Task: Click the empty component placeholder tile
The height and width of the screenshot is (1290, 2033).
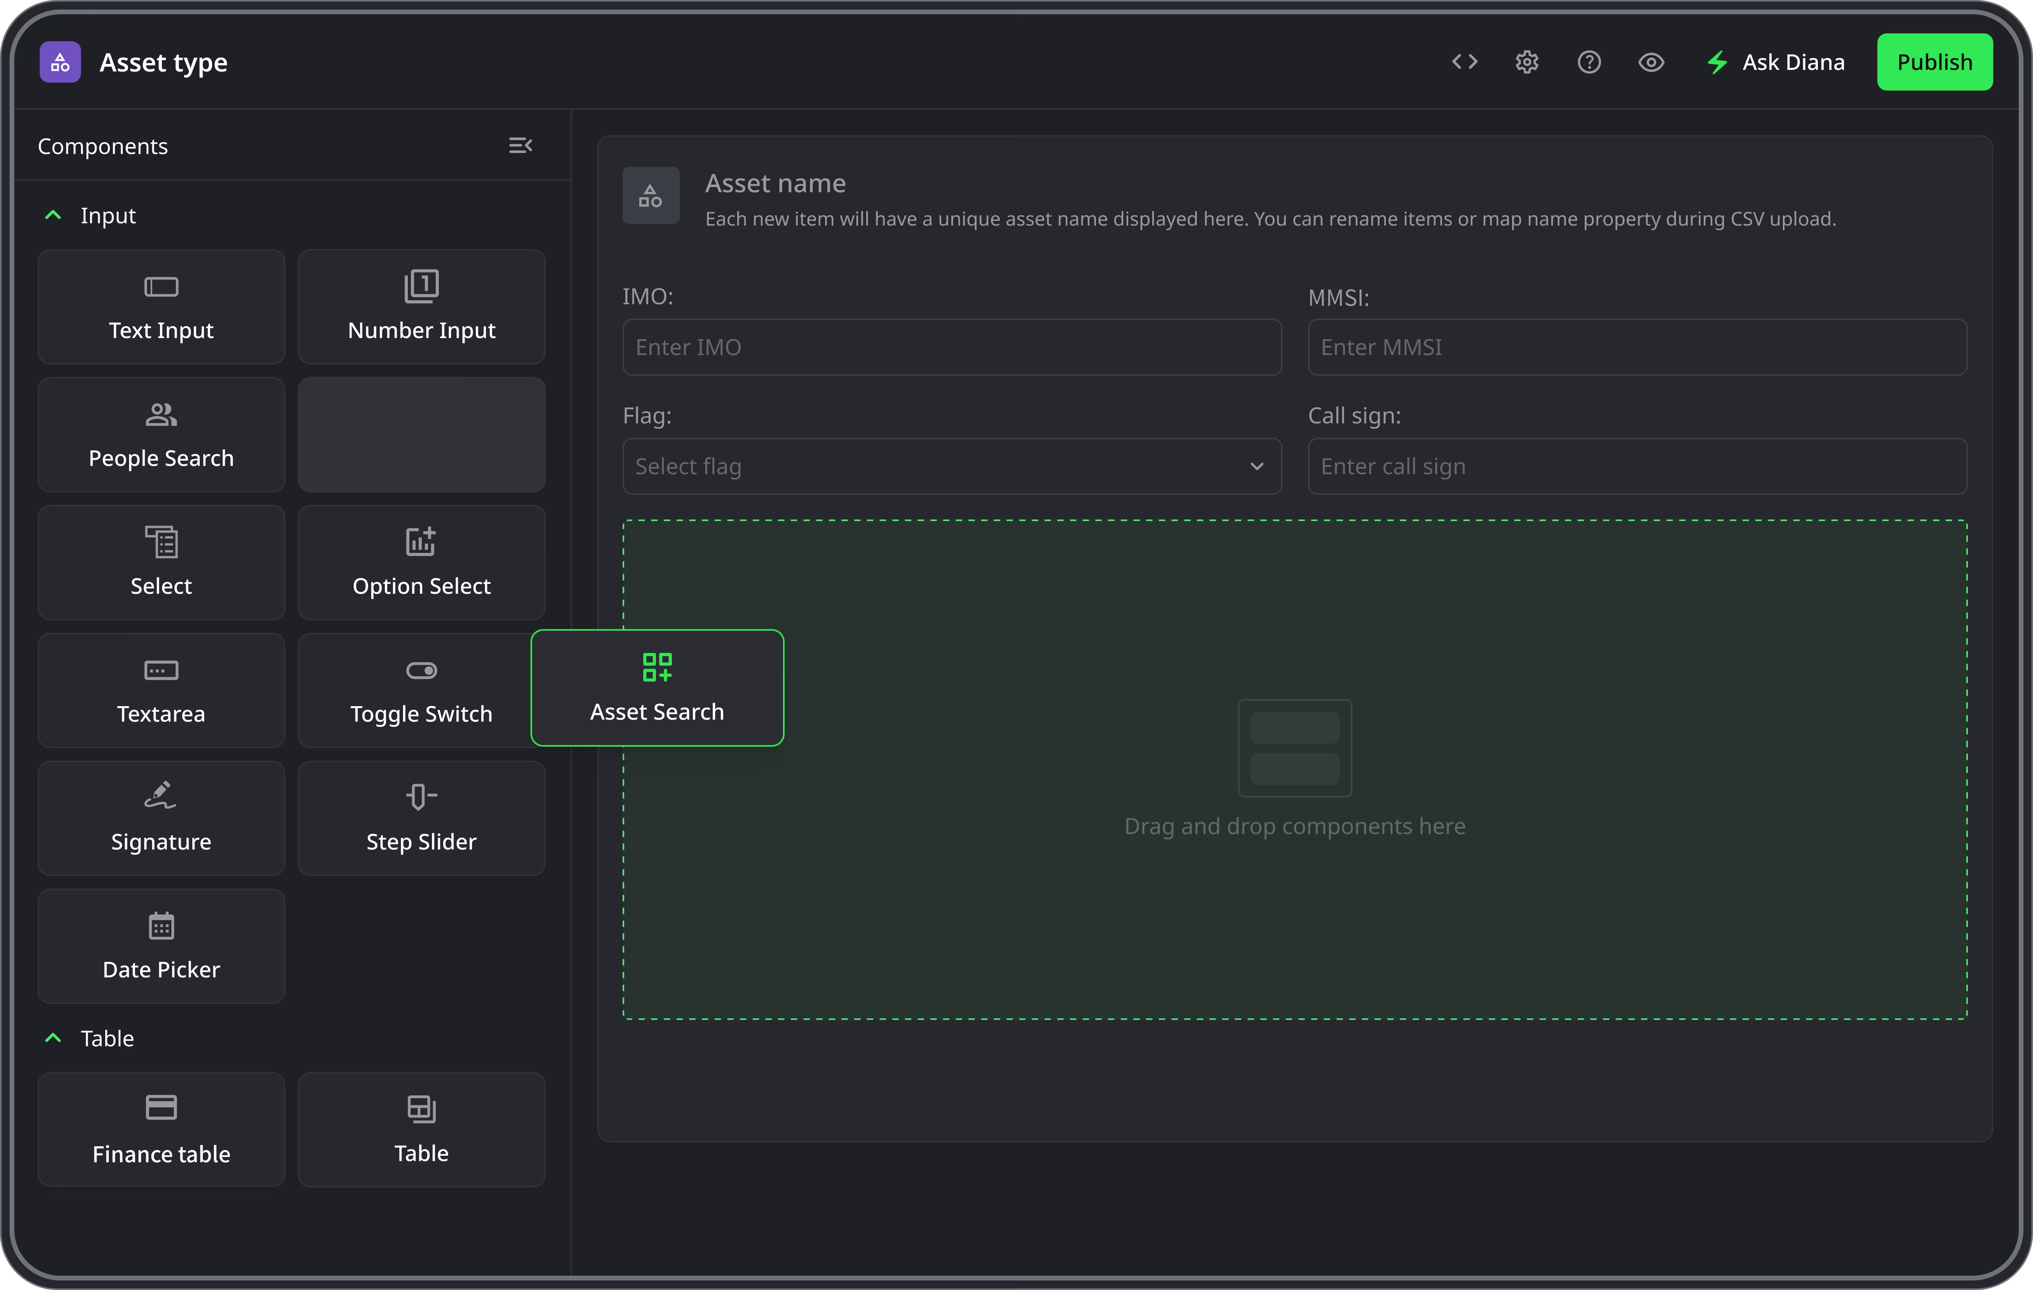Action: (421, 435)
